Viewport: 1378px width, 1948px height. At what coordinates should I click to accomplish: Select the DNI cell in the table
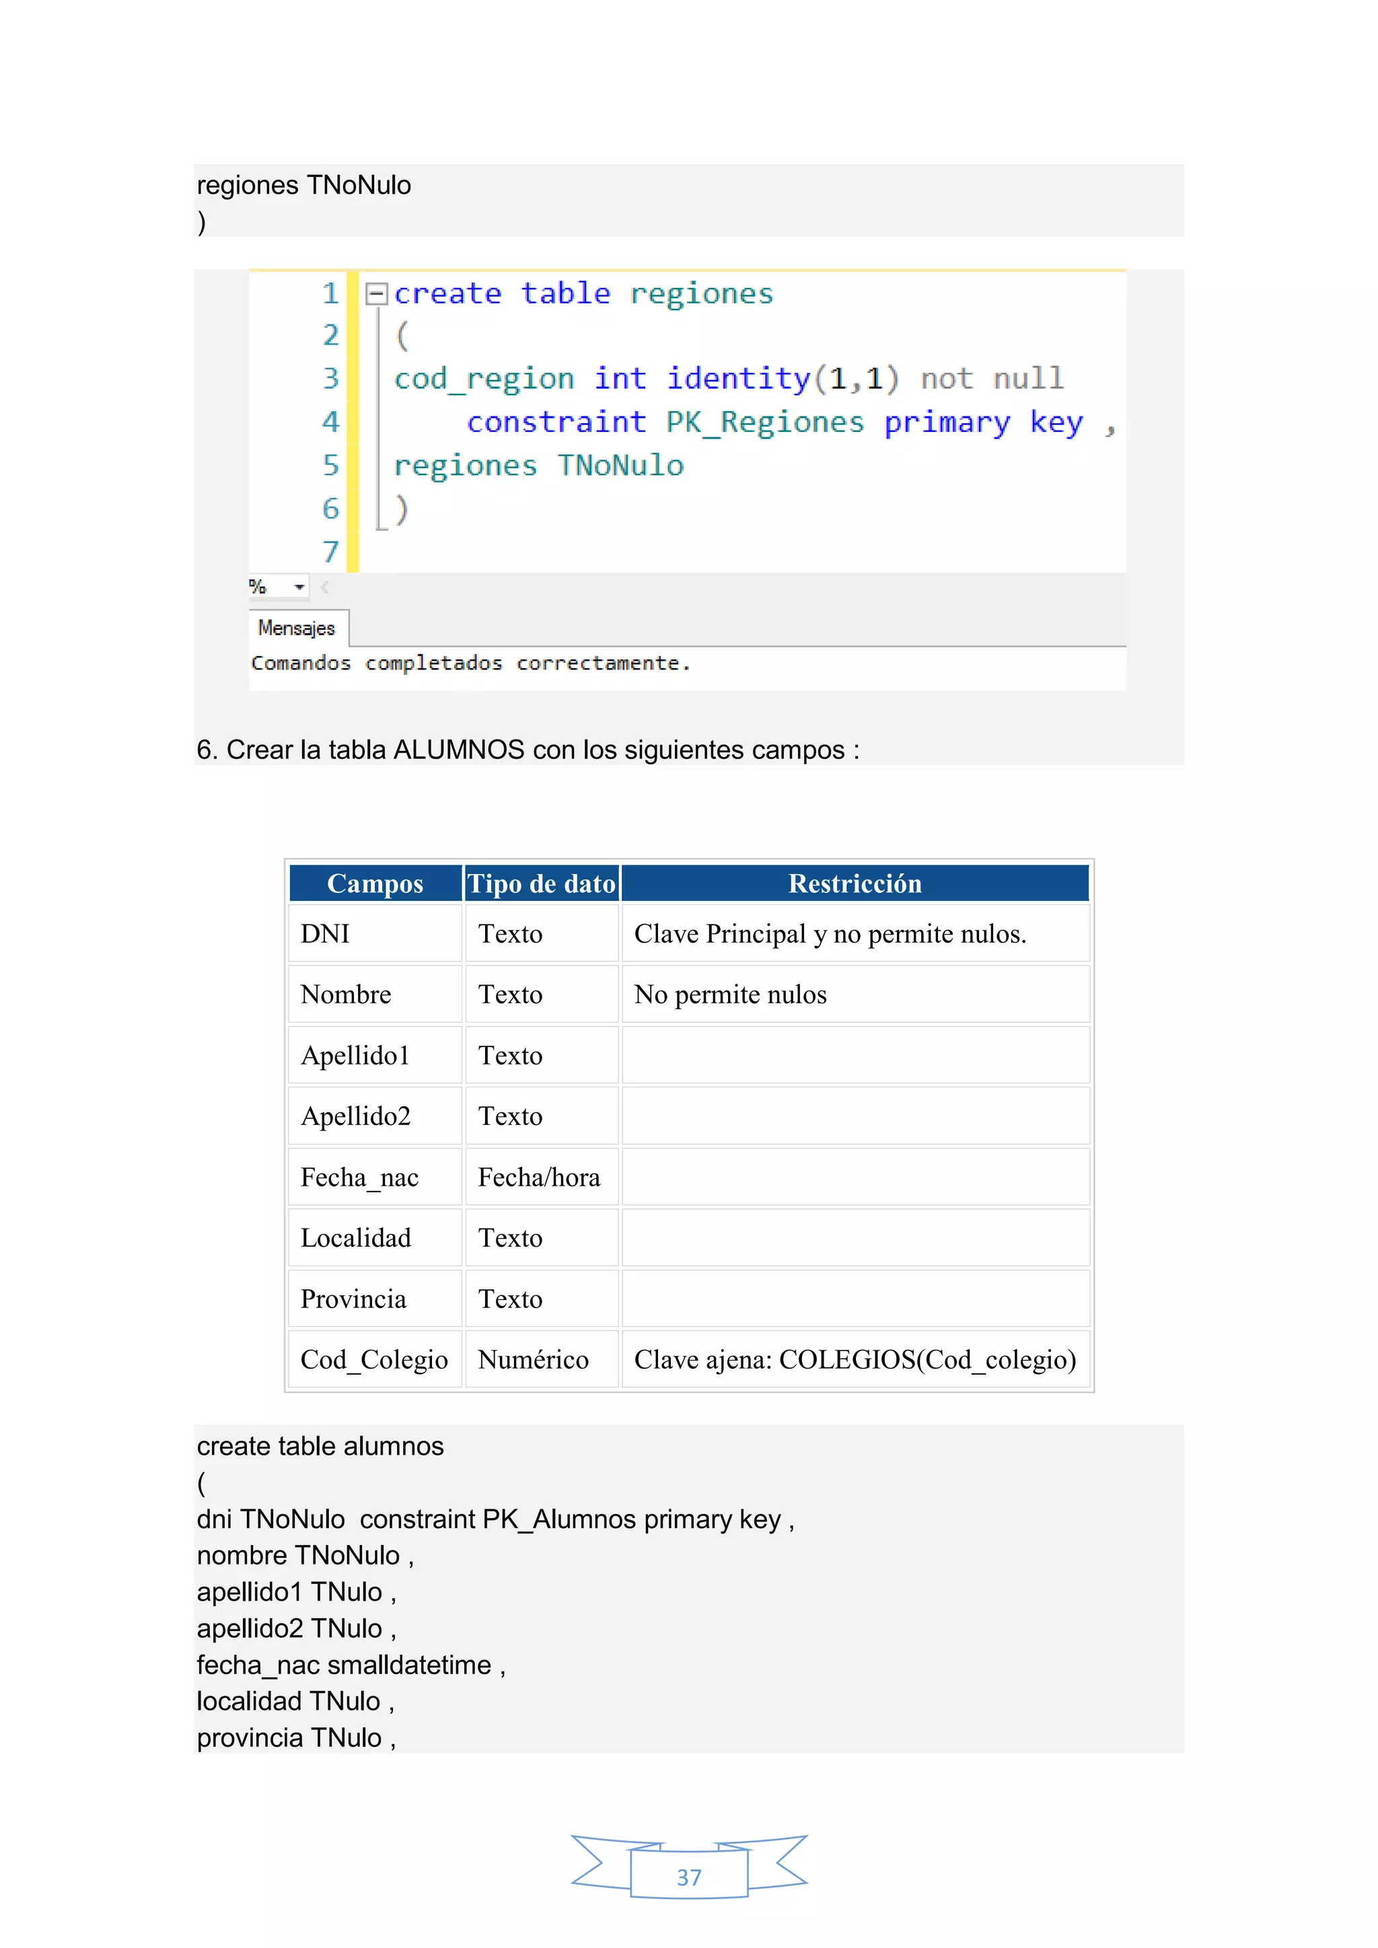[x=374, y=933]
